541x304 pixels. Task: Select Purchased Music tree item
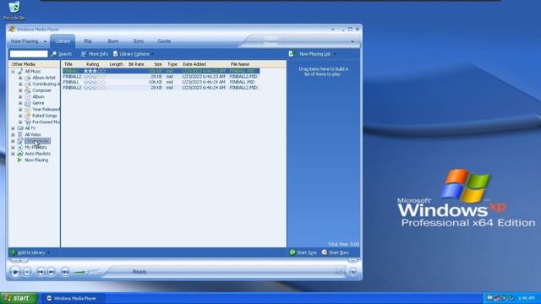coord(46,122)
